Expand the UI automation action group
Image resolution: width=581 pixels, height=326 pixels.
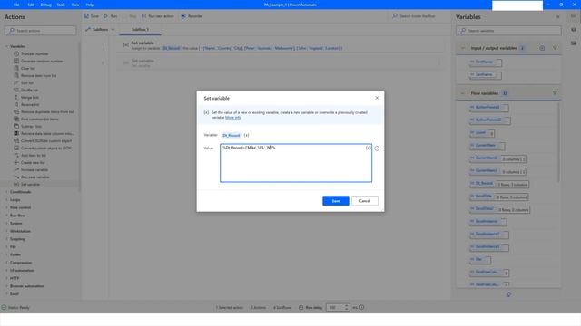coord(6,270)
